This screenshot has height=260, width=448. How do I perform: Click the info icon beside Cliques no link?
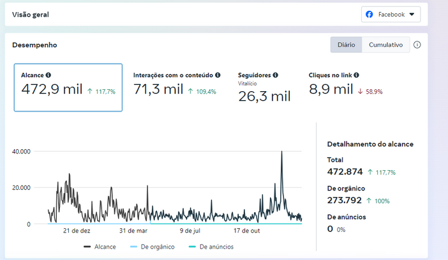(356, 75)
